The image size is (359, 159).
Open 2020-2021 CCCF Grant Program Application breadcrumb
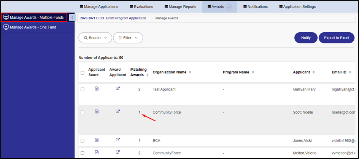pyautogui.click(x=113, y=18)
